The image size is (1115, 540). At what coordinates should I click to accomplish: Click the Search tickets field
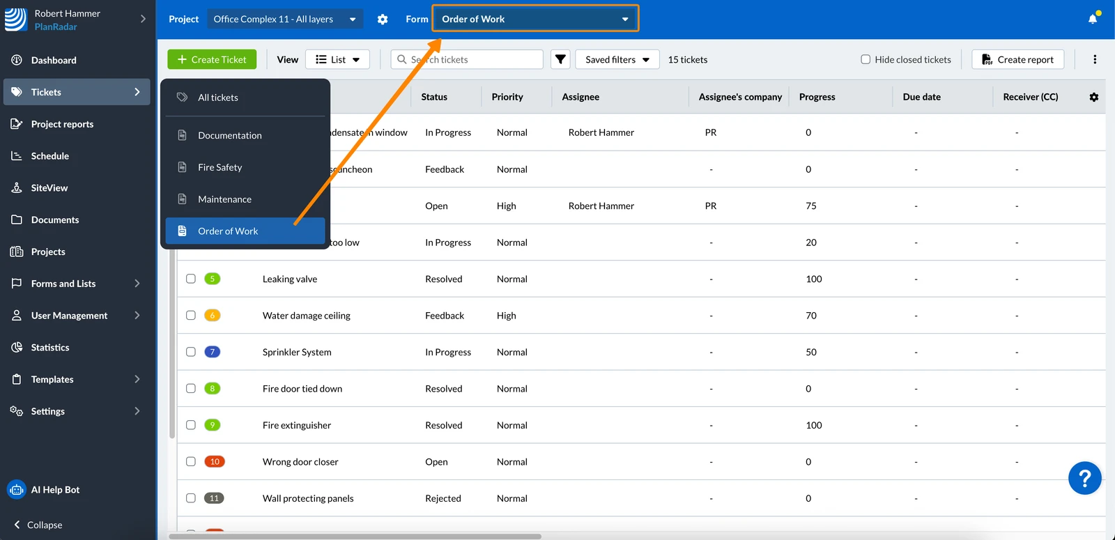tap(467, 59)
